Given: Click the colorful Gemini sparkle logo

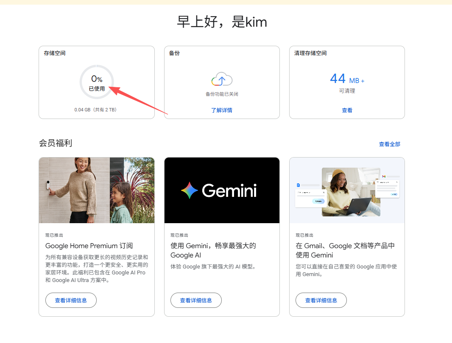Looking at the screenshot, I should click(x=189, y=191).
